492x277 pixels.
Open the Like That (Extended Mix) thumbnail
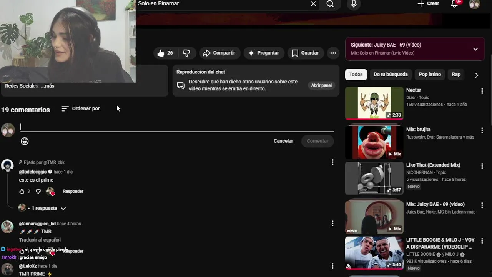(x=374, y=178)
